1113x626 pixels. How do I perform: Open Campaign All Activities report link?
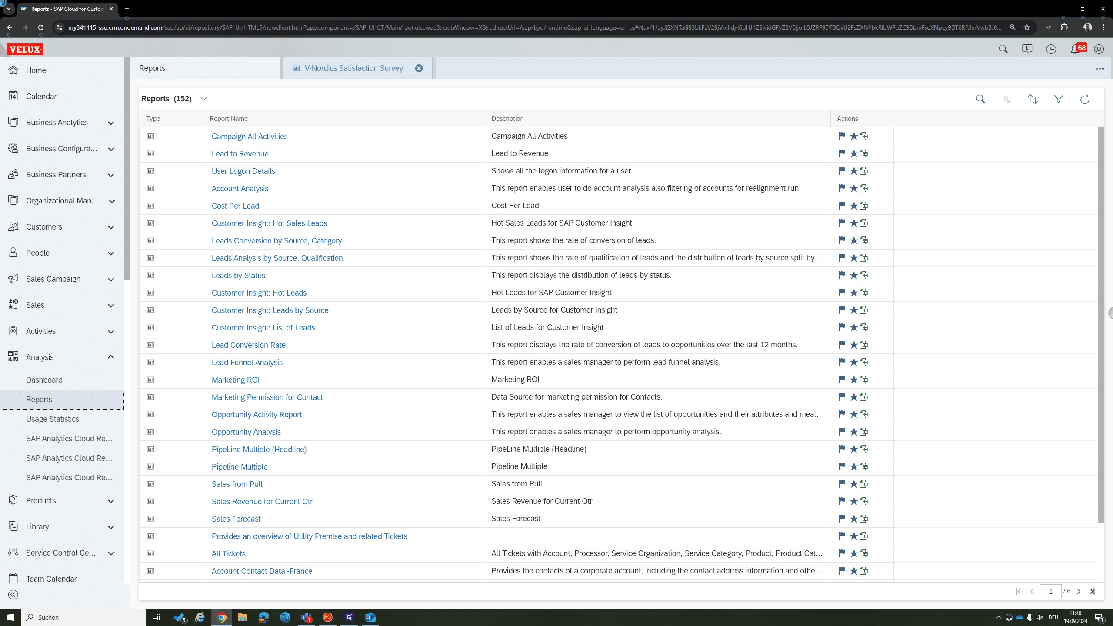click(x=250, y=137)
